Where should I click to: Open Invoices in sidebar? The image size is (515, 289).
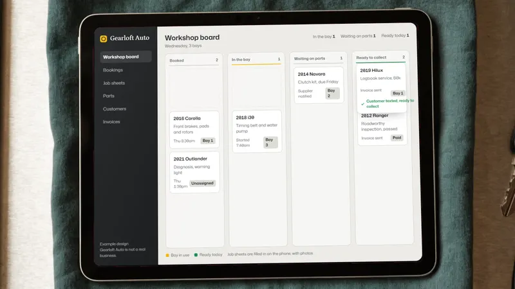pos(111,121)
